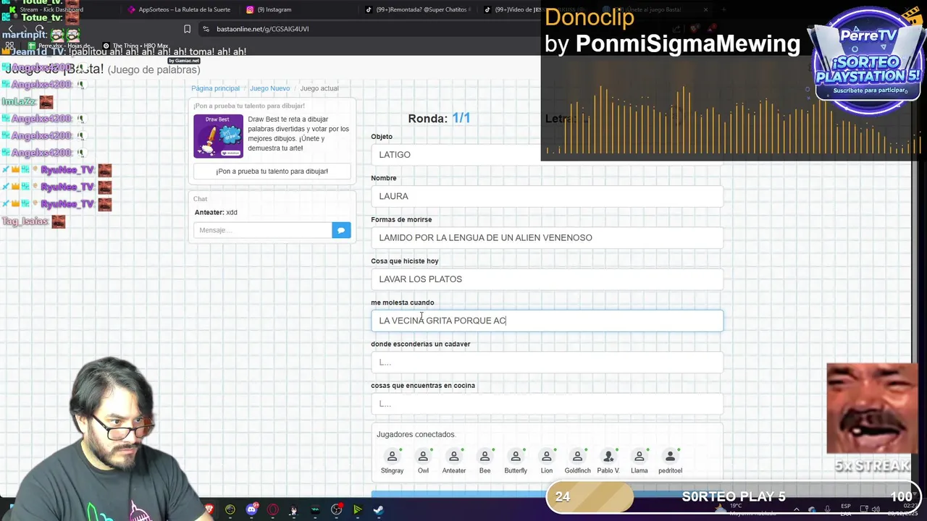Select the Stingray player avatar

coord(392,457)
